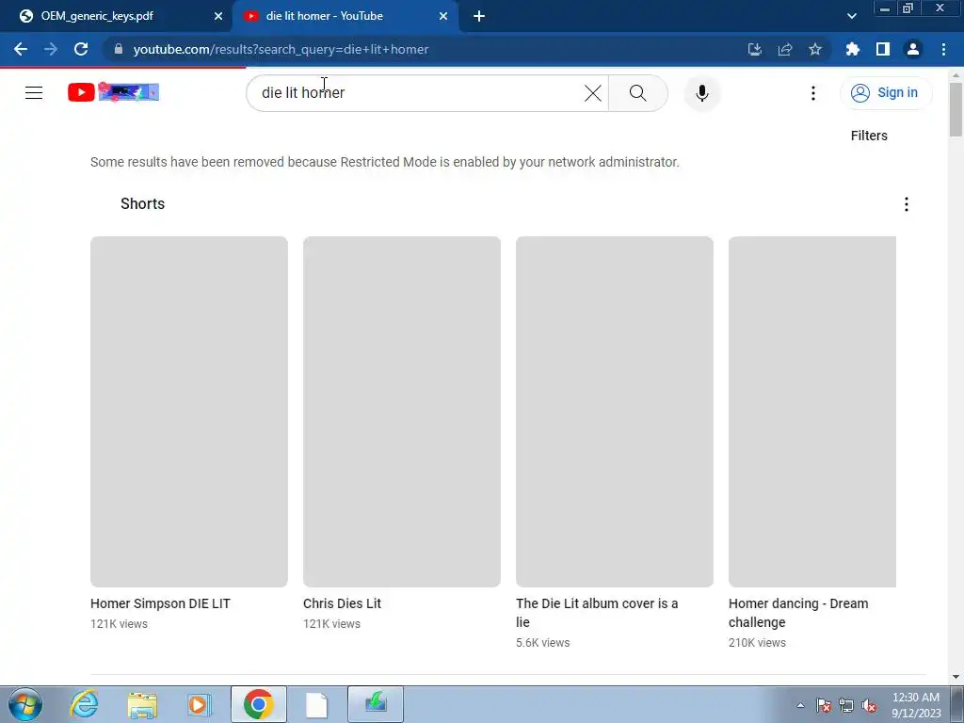Open 'Homer Simpson DIE LIT' title link

click(160, 603)
